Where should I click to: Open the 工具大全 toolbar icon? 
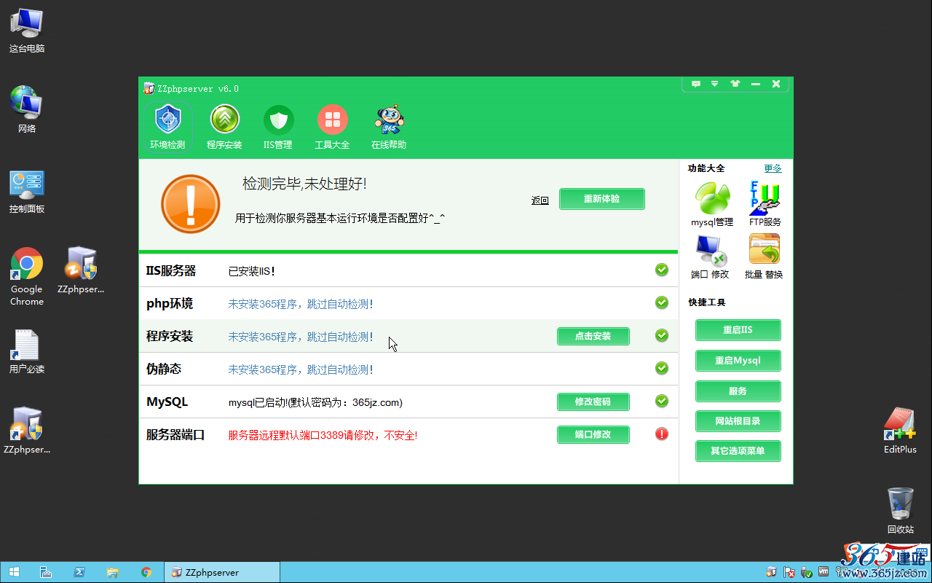(332, 120)
